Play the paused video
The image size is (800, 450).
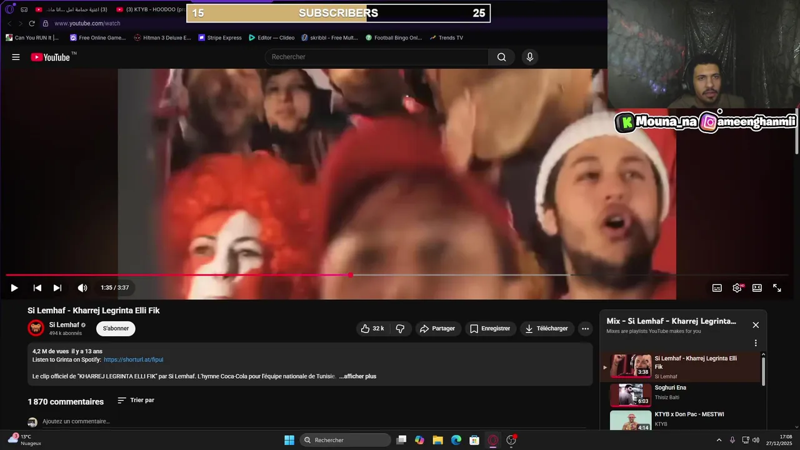pyautogui.click(x=14, y=287)
